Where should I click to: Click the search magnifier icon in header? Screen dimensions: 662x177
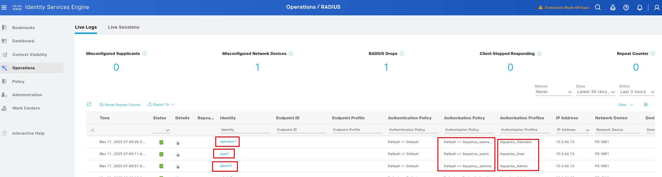click(x=598, y=7)
